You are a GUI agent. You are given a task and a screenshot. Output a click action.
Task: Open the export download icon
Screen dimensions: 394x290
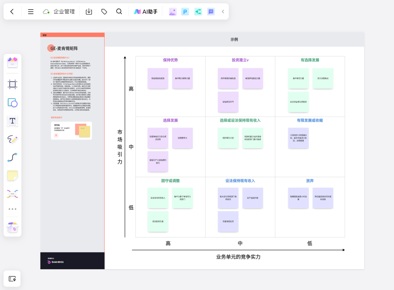click(x=89, y=12)
